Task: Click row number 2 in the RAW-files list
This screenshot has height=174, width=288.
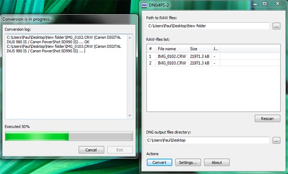Action: click(150, 63)
